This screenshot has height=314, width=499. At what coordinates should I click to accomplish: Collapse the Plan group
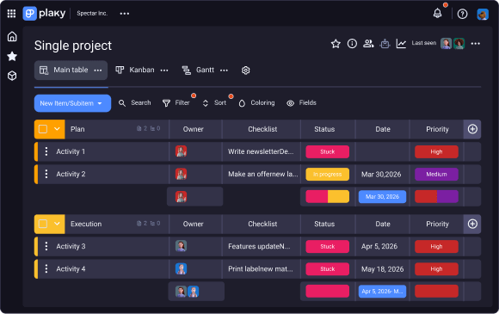(x=57, y=129)
